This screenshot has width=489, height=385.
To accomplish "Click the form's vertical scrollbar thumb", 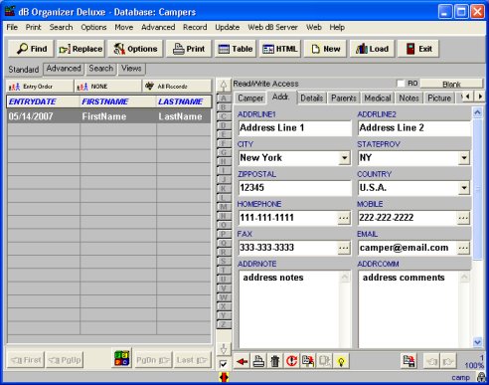I will pos(477,189).
